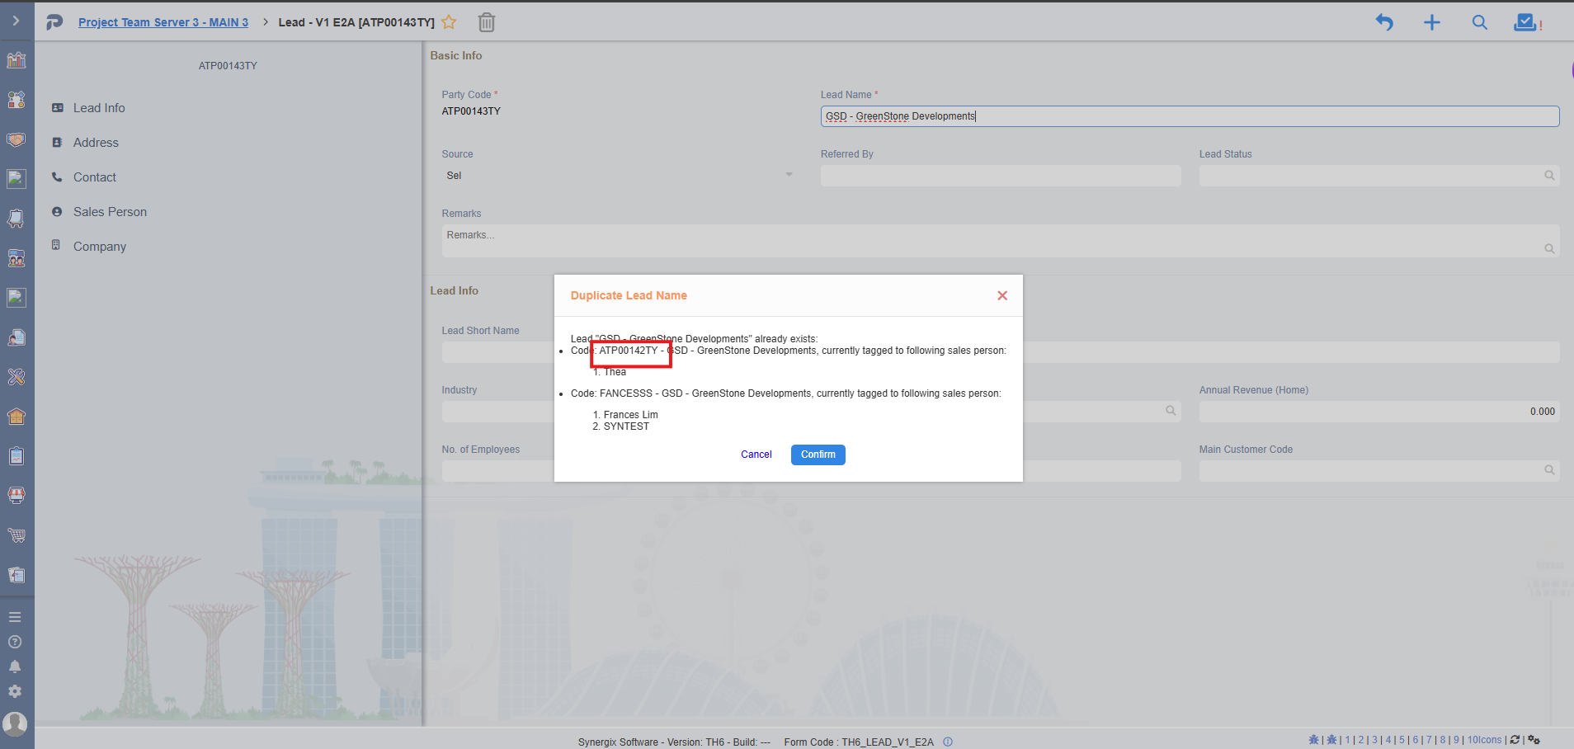Viewport: 1574px width, 749px height.
Task: Open the crossed tools module icon
Action: 16,377
